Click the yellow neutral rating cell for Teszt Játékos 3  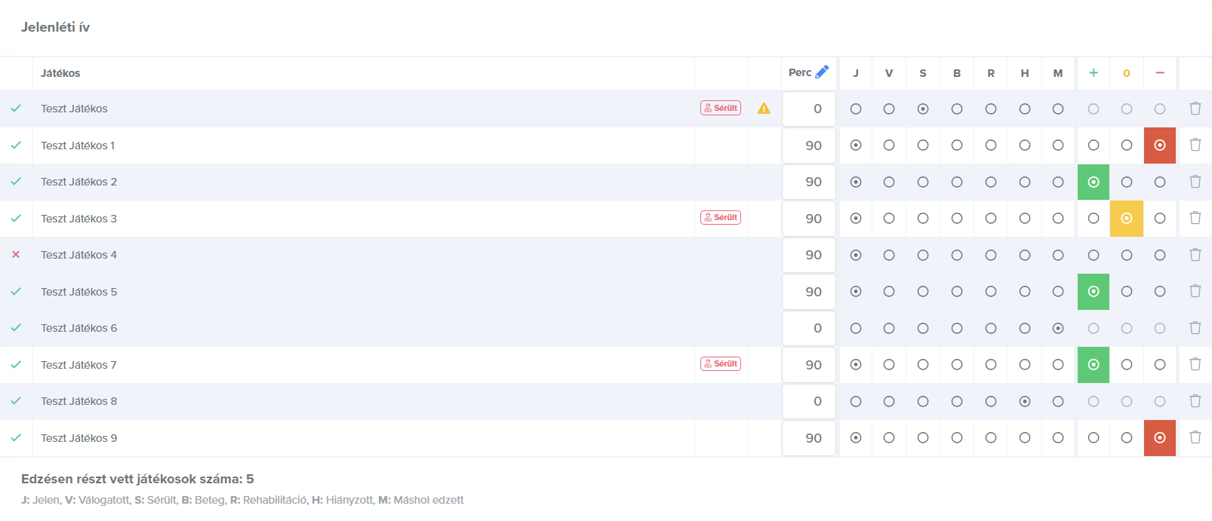click(1127, 218)
